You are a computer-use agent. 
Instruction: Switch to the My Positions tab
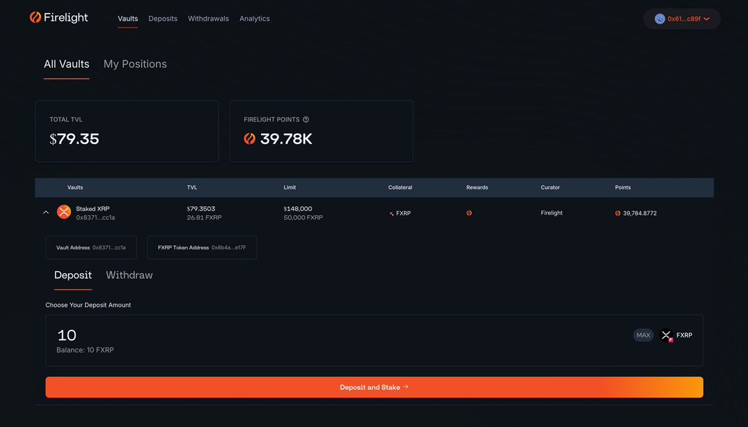[x=135, y=64]
